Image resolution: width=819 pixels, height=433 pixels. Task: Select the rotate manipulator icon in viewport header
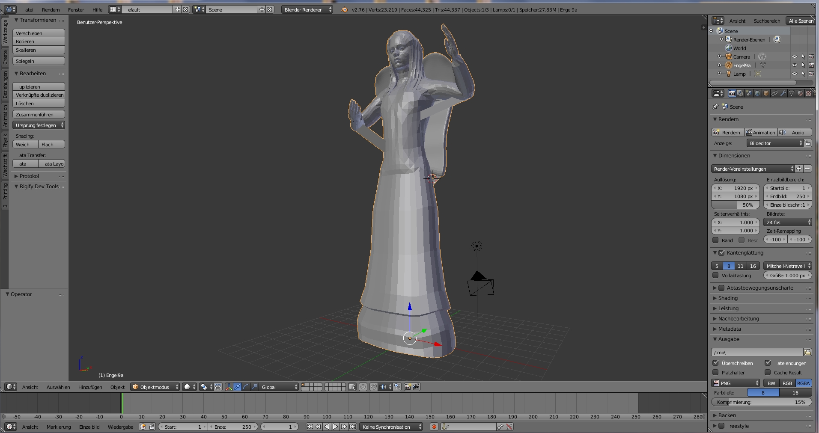tap(246, 387)
